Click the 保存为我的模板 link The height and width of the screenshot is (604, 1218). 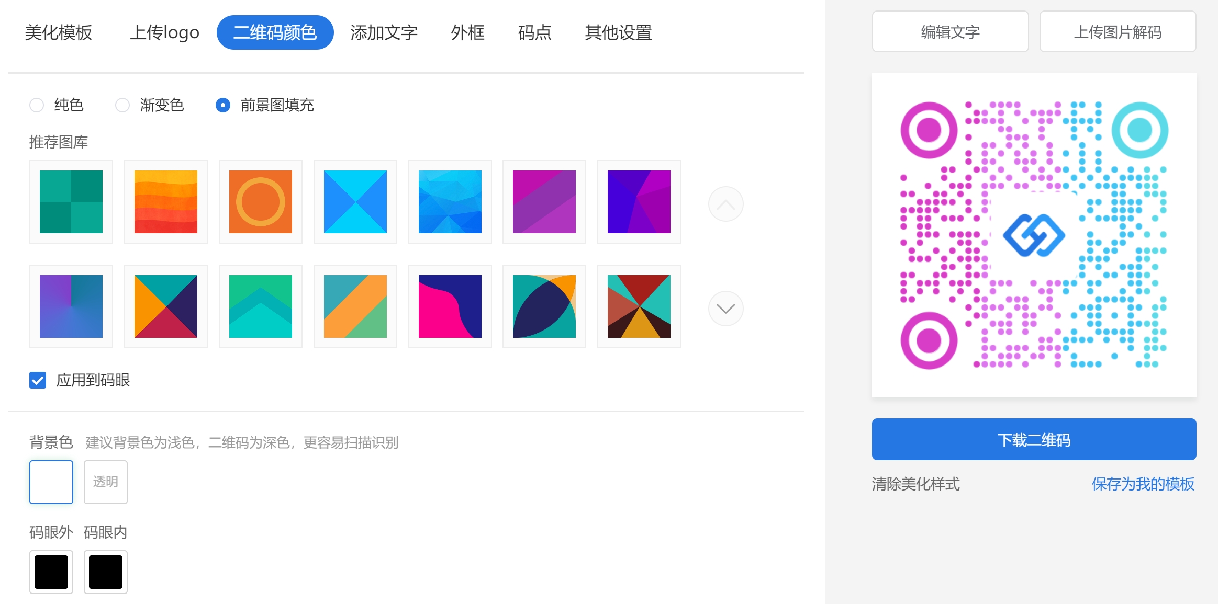pyautogui.click(x=1143, y=484)
